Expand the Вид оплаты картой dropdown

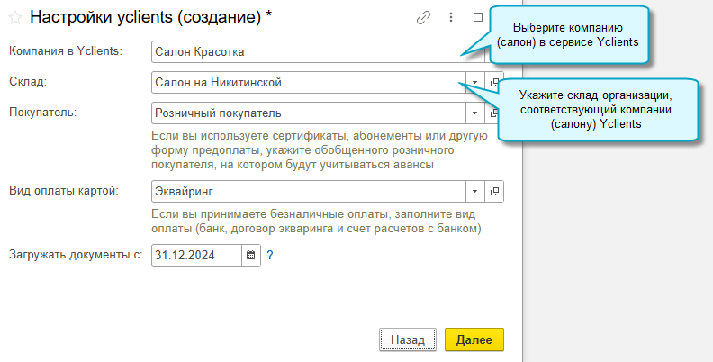(475, 192)
